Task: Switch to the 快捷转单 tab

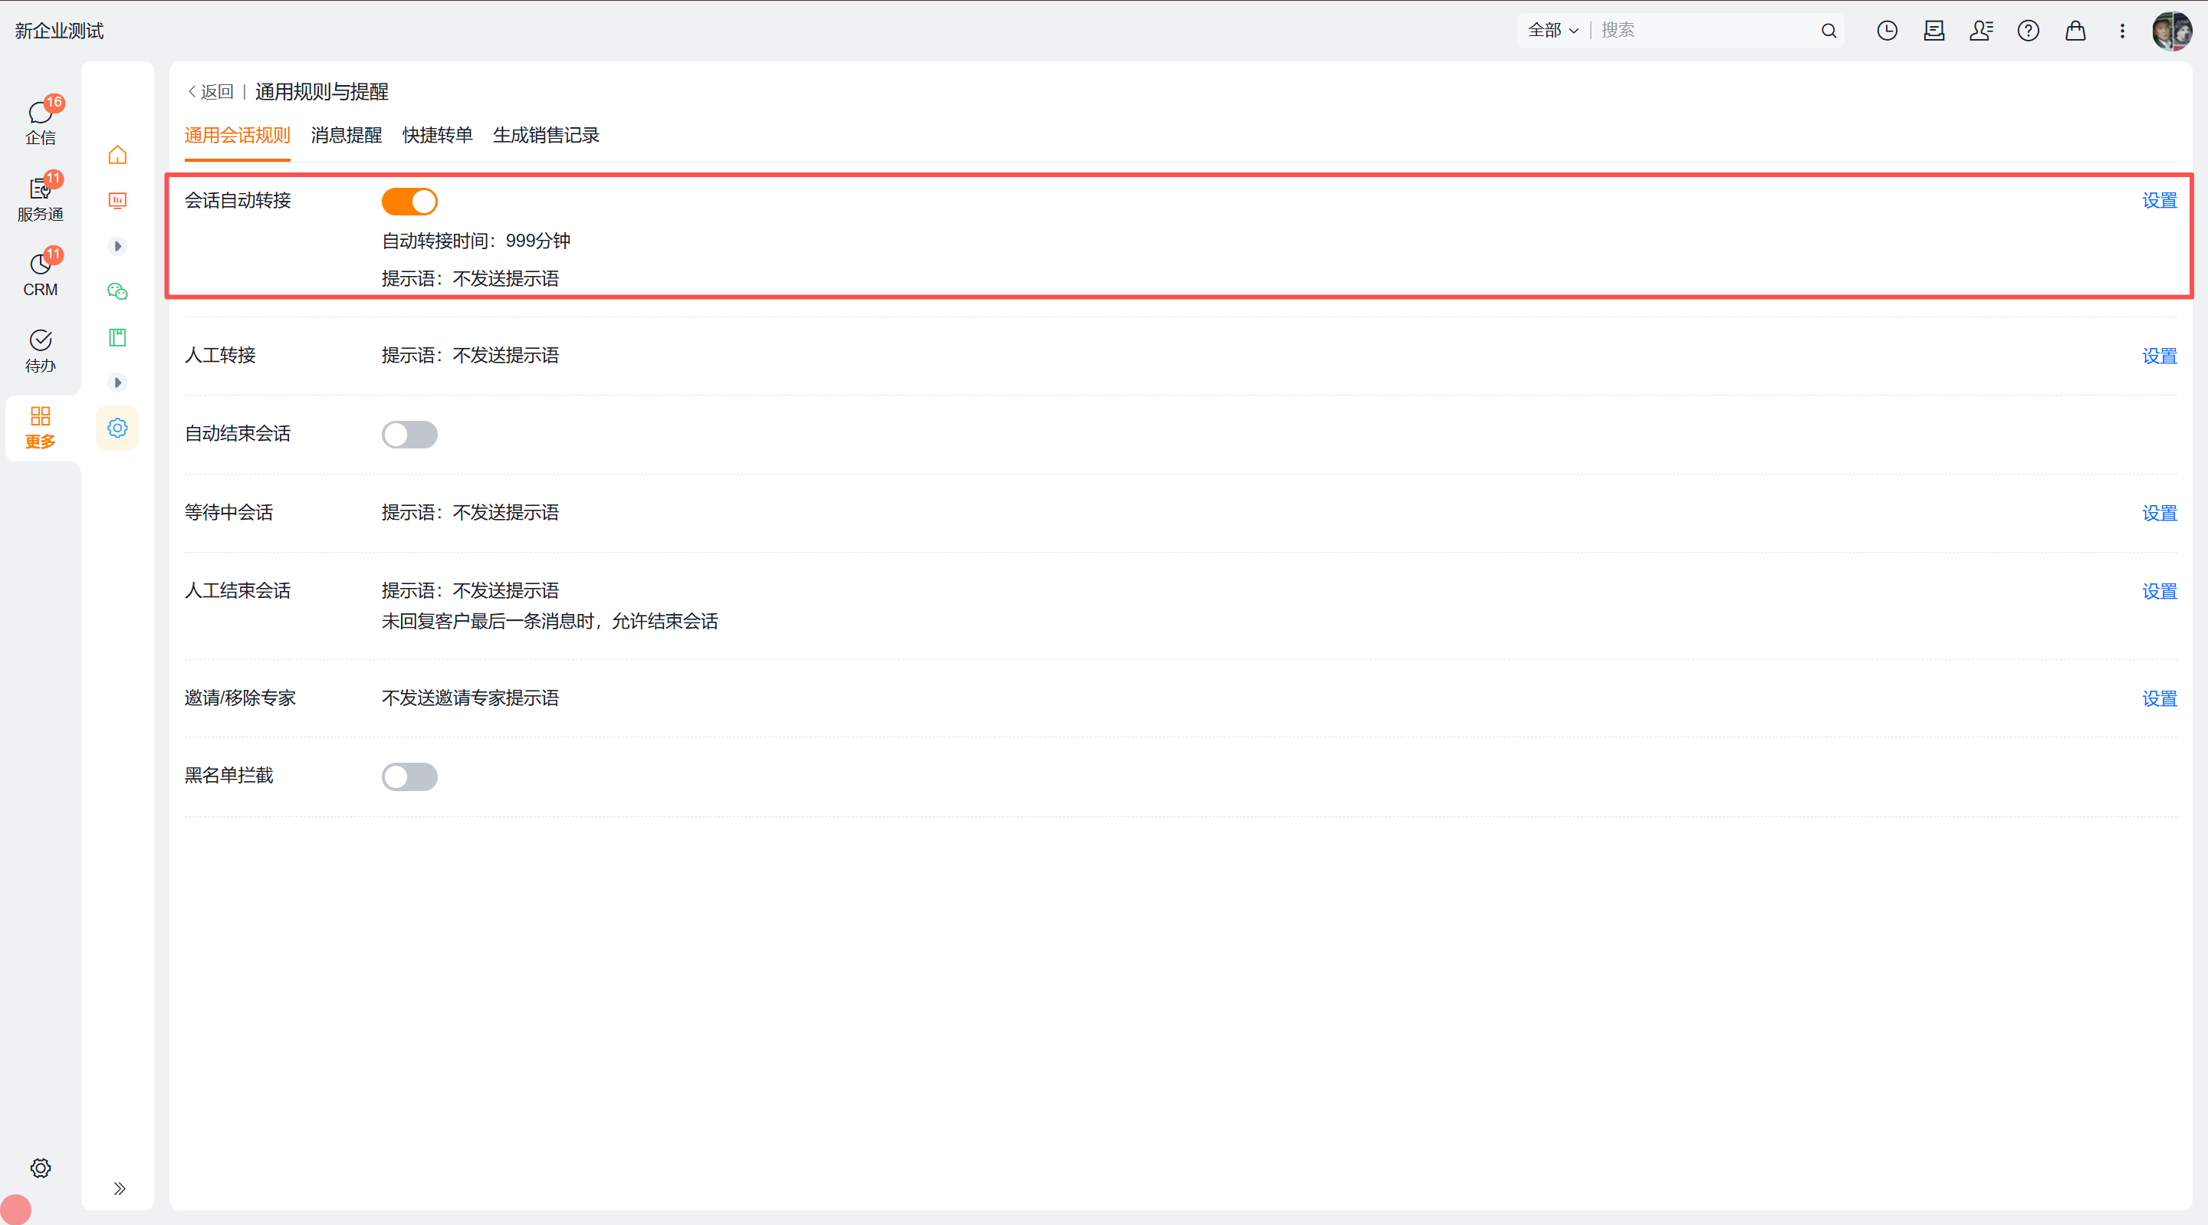Action: 438,136
